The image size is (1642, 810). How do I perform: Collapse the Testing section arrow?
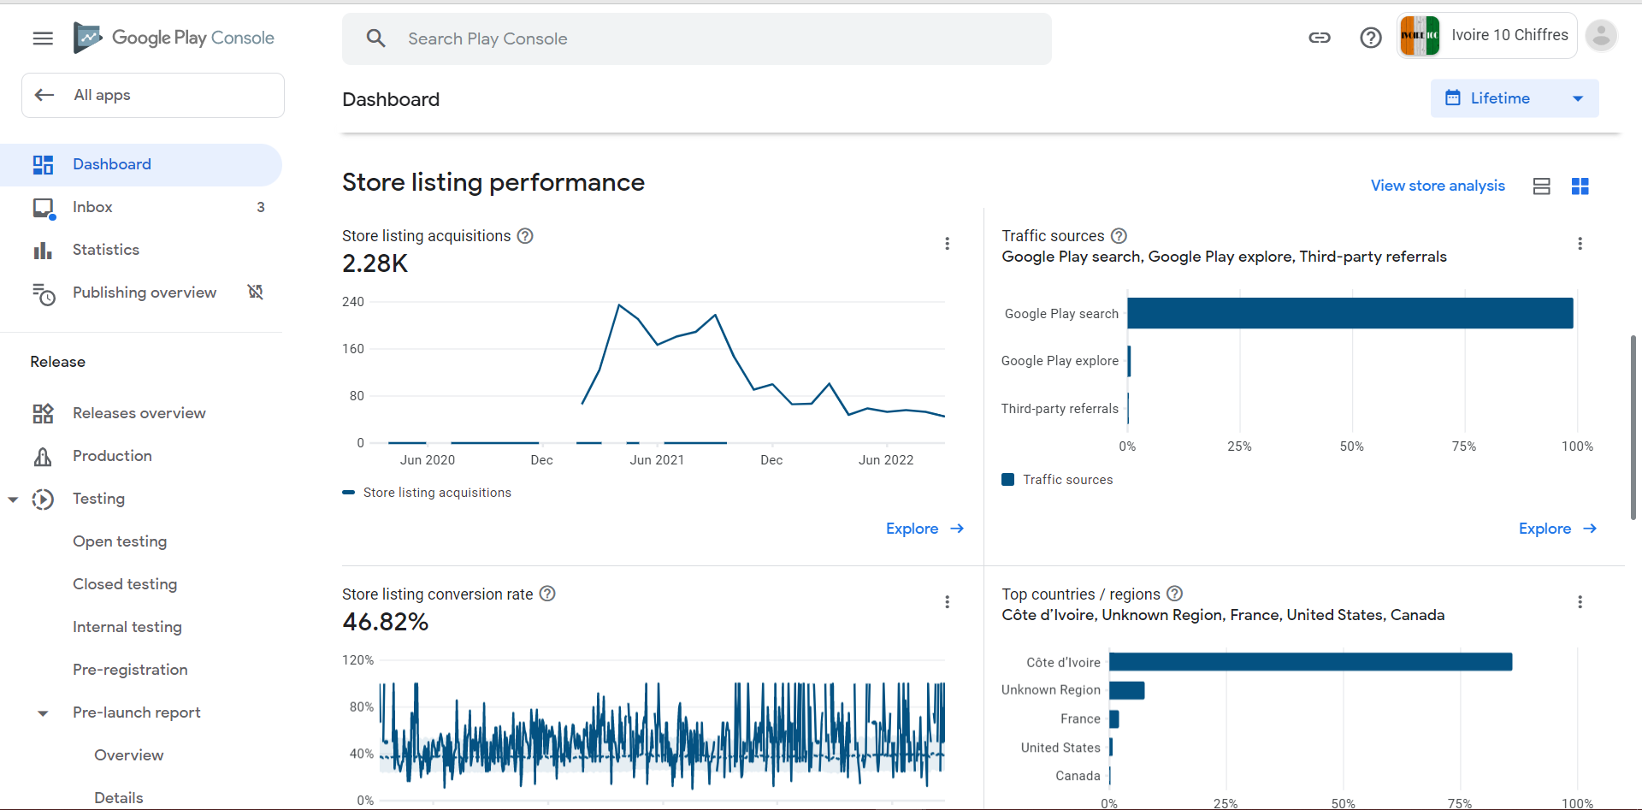(13, 500)
